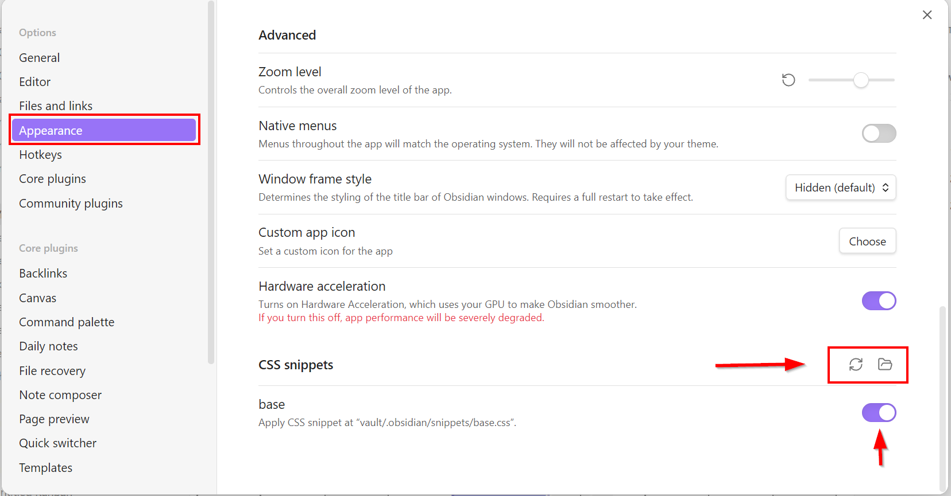The image size is (951, 496).
Task: Click the sidebar vertical scrollbar
Action: (x=211, y=183)
